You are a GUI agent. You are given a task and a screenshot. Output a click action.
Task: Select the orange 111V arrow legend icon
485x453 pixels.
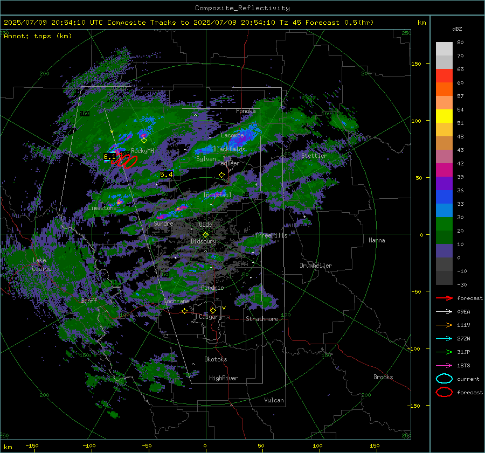pyautogui.click(x=444, y=325)
